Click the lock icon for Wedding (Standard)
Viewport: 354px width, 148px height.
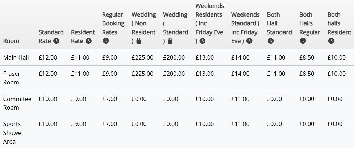[x=170, y=41]
